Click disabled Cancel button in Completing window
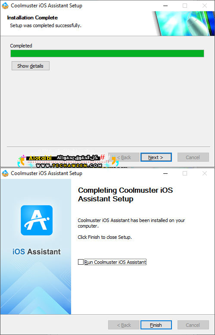 tap(193, 325)
